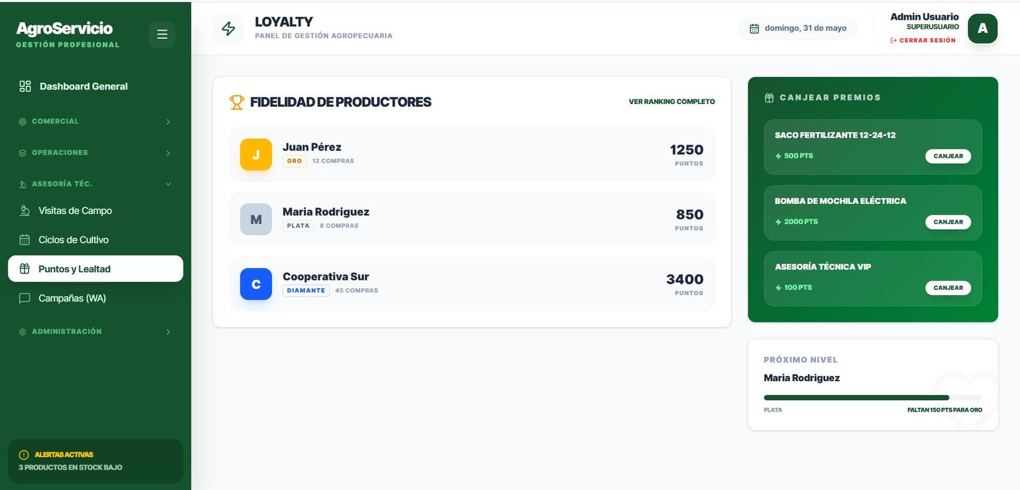The height and width of the screenshot is (490, 1020).
Task: Click the Administración section label
Action: [67, 332]
